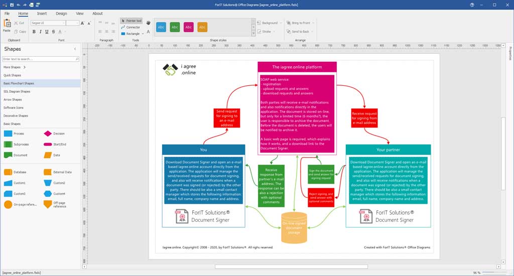Open the Arrow Shapes category
The height and width of the screenshot is (276, 514).
point(13,99)
